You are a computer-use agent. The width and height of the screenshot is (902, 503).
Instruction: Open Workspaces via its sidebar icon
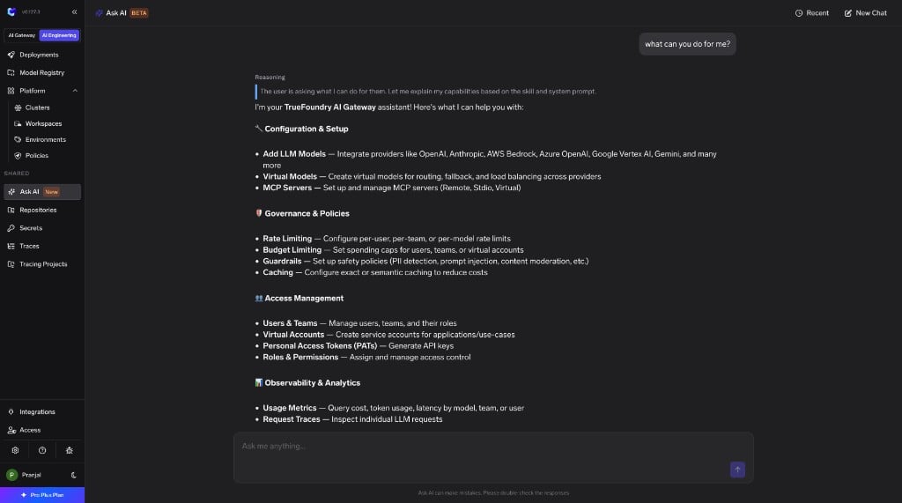click(18, 123)
